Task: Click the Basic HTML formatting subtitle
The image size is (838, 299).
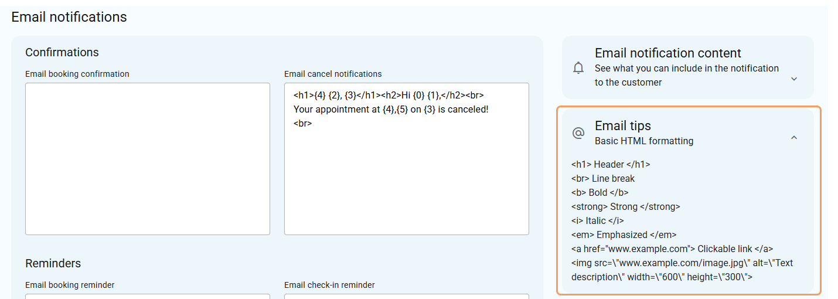Action: 644,141
